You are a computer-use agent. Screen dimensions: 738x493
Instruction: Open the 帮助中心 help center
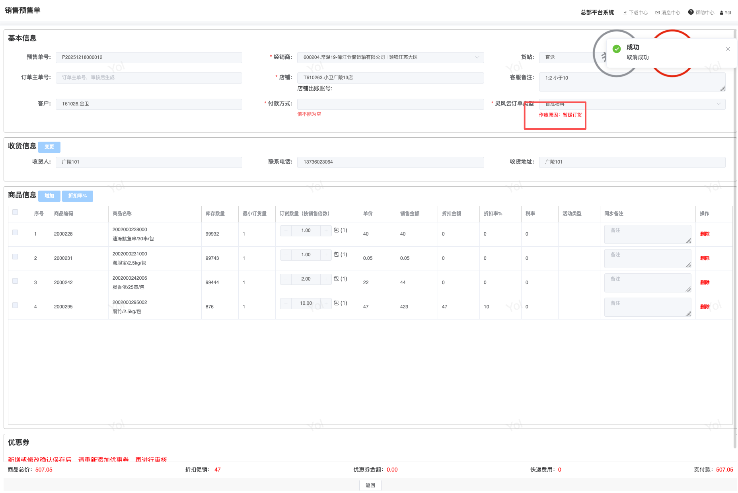[701, 13]
